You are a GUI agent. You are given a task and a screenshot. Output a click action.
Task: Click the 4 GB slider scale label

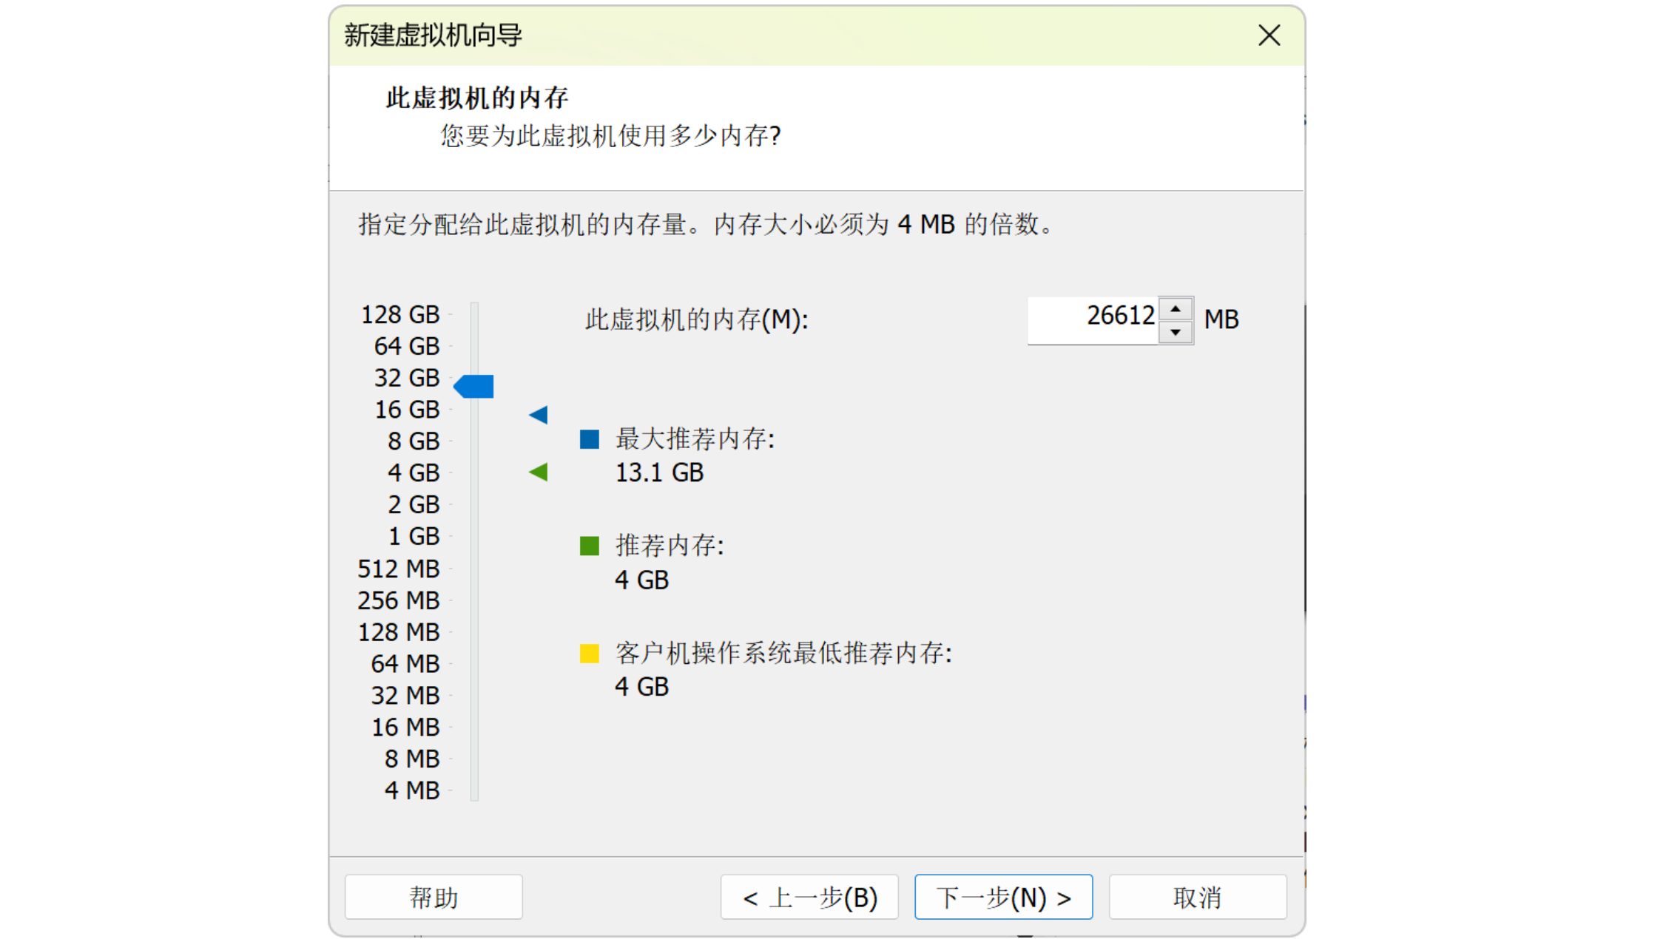pyautogui.click(x=413, y=473)
